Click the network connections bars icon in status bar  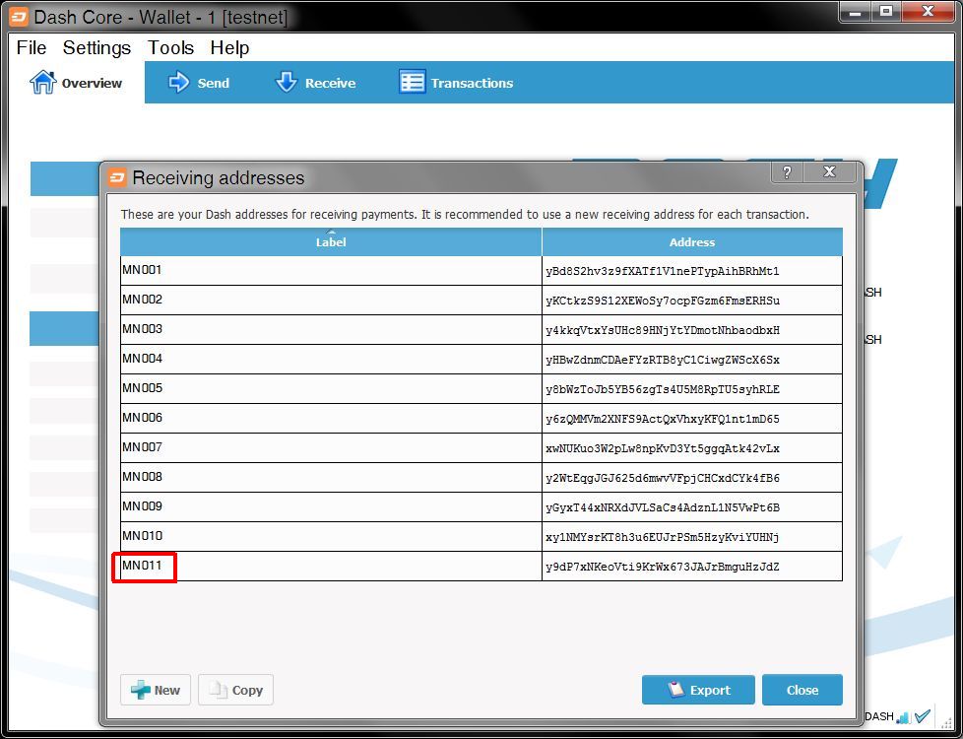point(903,717)
